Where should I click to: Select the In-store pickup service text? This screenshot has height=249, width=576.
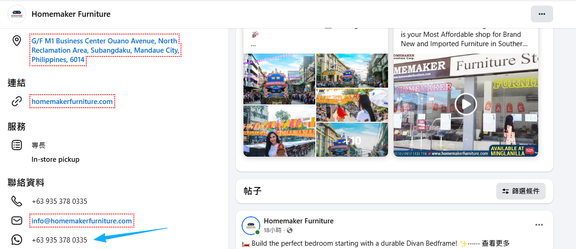pos(56,159)
